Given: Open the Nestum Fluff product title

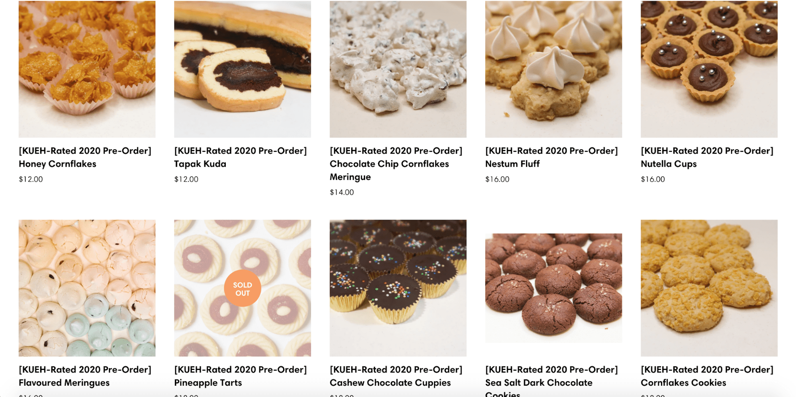Looking at the screenshot, I should tap(552, 157).
